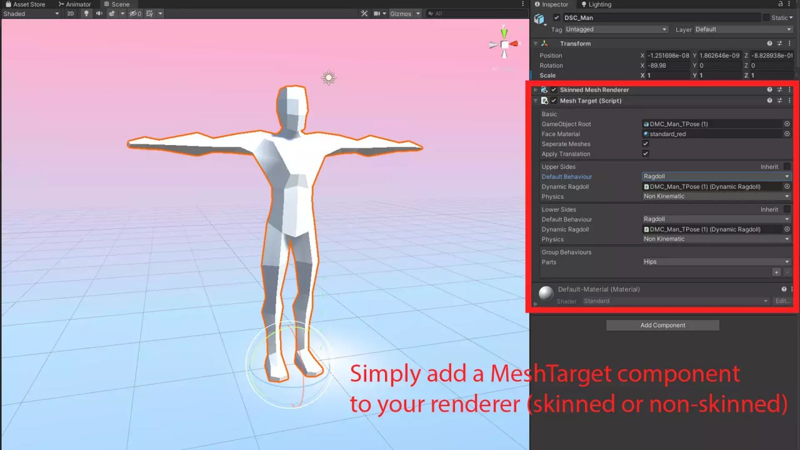Image resolution: width=800 pixels, height=450 pixels.
Task: Open the shaded draw mode dropdown icon
Action: 57,13
